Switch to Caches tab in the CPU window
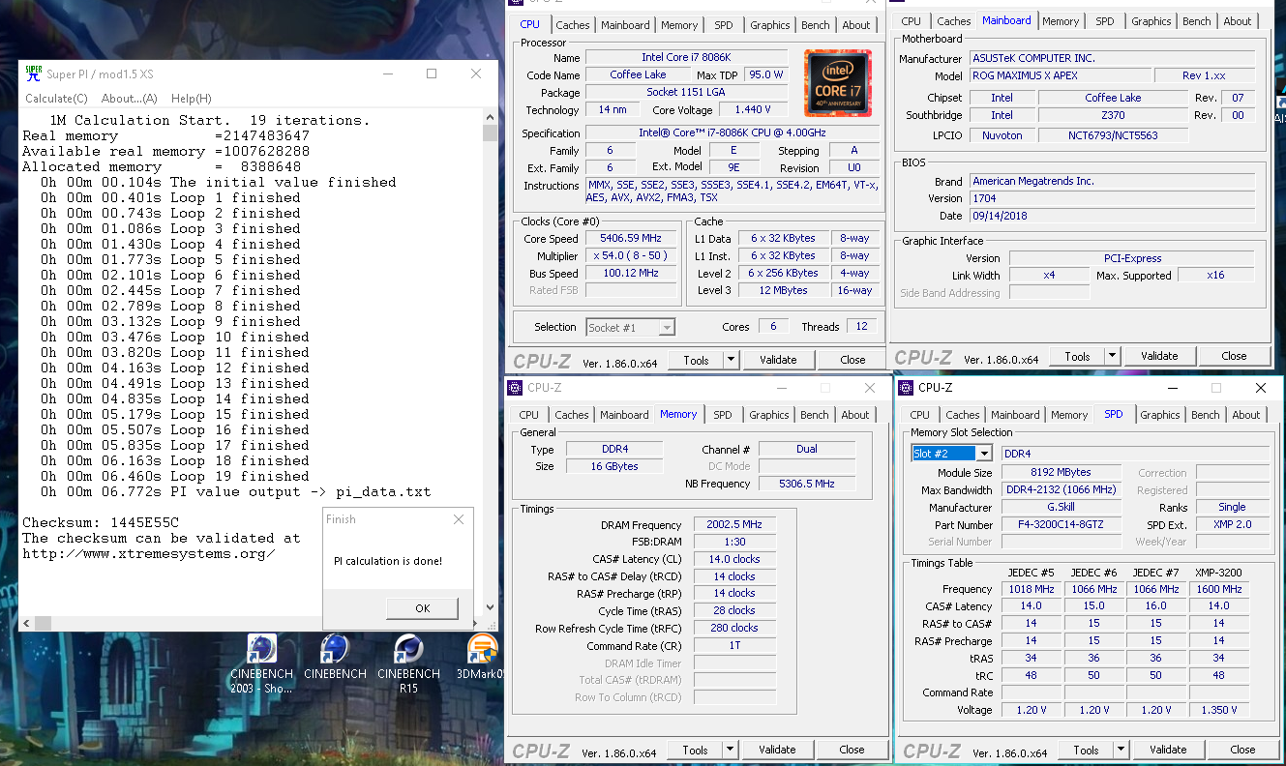Image resolution: width=1286 pixels, height=766 pixels. [x=573, y=25]
